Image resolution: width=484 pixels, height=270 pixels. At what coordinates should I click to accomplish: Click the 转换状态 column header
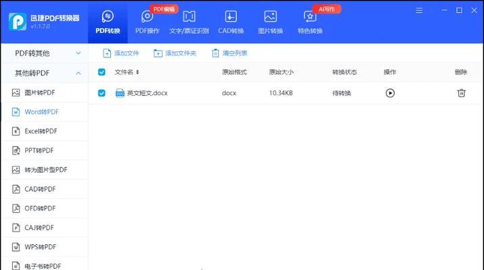pyautogui.click(x=345, y=72)
